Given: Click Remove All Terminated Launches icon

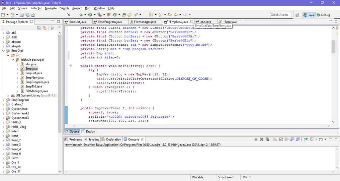Looking at the screenshot, I should [x=267, y=139].
